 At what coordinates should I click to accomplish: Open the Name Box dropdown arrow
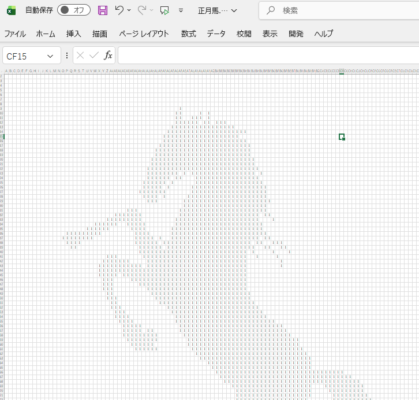[50, 56]
